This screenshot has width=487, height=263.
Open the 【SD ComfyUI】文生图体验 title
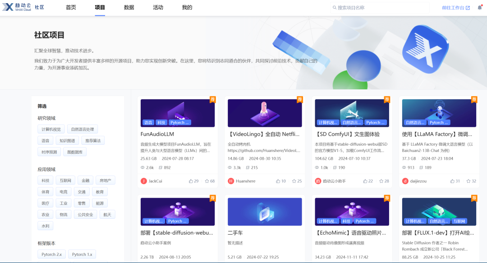(347, 134)
